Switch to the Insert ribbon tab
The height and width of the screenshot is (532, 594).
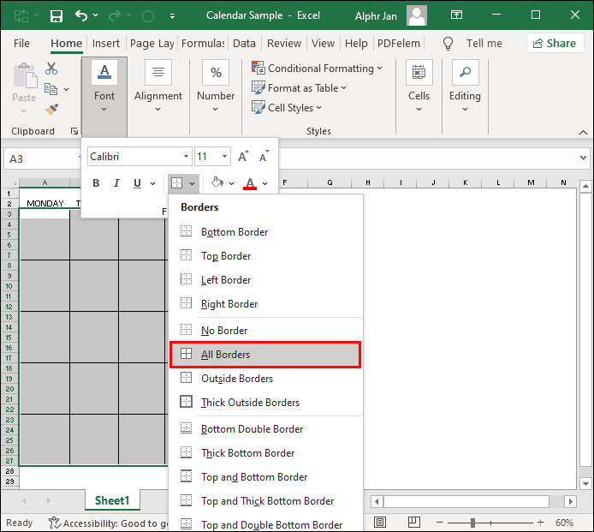click(x=106, y=44)
